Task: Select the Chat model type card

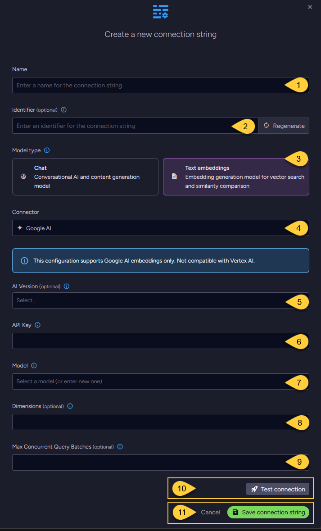Action: tap(85, 177)
